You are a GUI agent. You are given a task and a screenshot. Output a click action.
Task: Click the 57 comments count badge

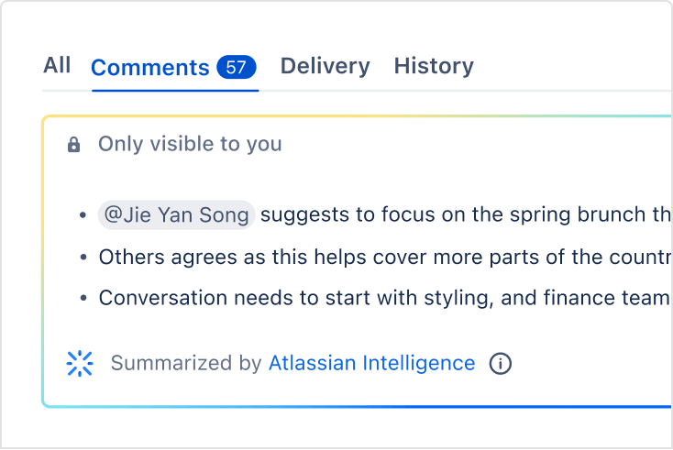pyautogui.click(x=237, y=67)
